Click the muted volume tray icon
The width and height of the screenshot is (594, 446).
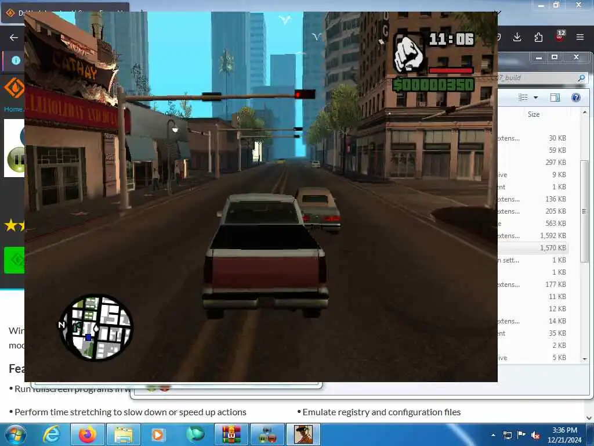pyautogui.click(x=535, y=436)
